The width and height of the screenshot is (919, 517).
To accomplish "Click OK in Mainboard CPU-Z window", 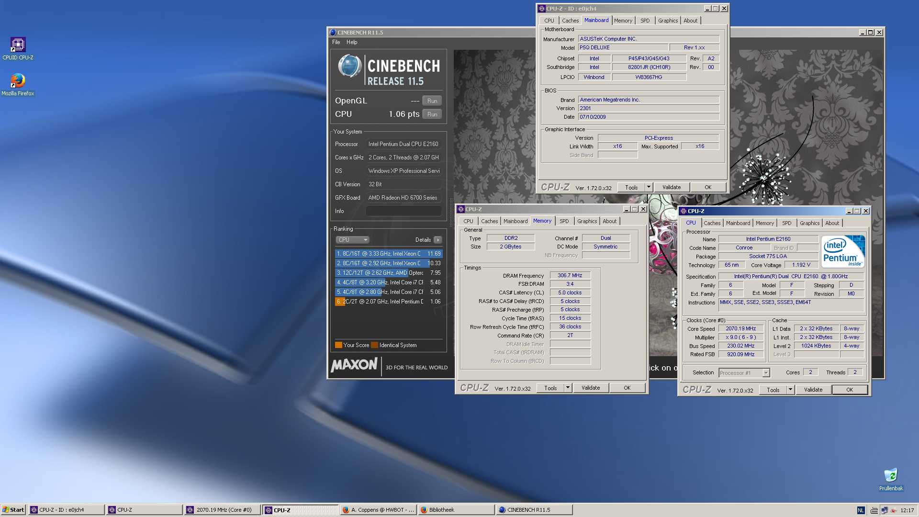I will [x=708, y=188].
